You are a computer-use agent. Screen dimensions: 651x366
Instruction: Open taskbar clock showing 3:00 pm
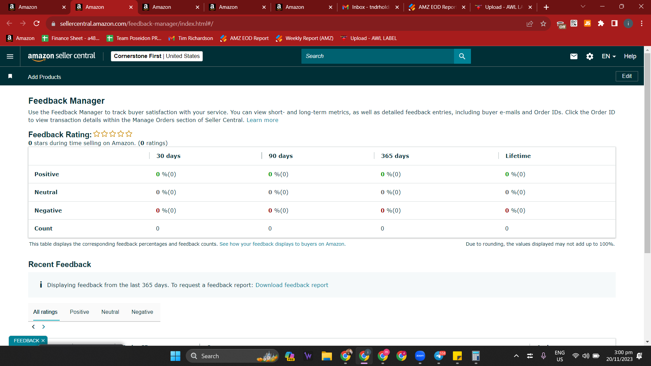[x=619, y=356]
